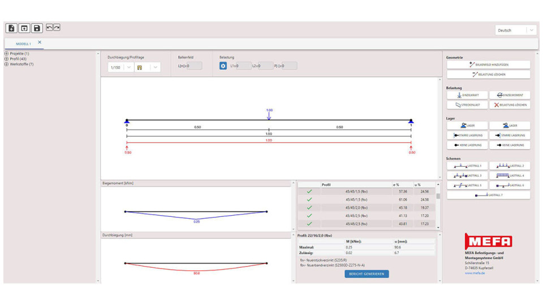Expand the Projekte (1) tree node
The width and height of the screenshot is (543, 305).
(x=6, y=54)
